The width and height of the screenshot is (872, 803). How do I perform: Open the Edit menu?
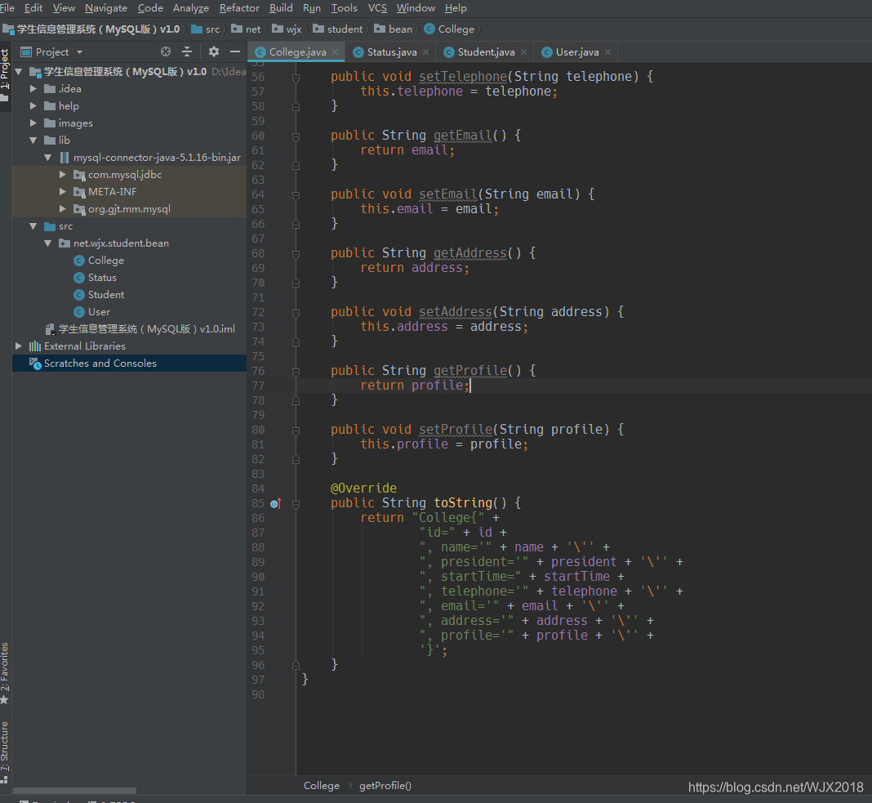click(33, 8)
